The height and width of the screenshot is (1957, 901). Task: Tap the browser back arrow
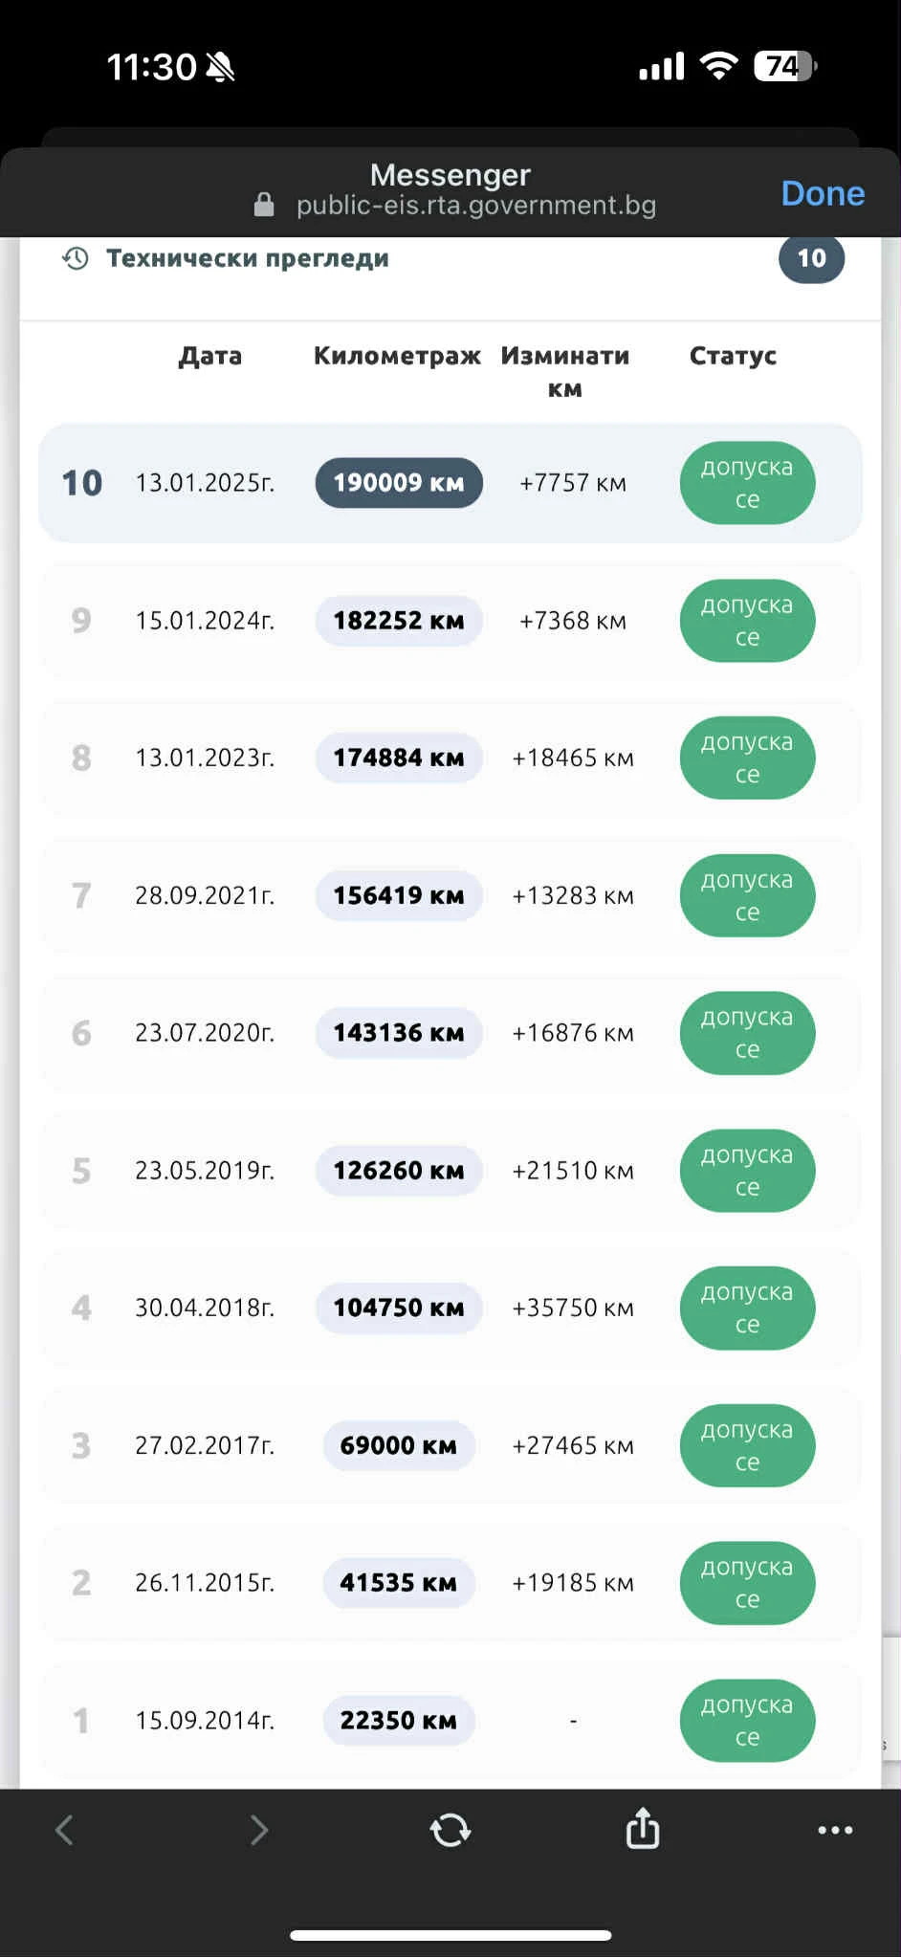coord(65,1830)
